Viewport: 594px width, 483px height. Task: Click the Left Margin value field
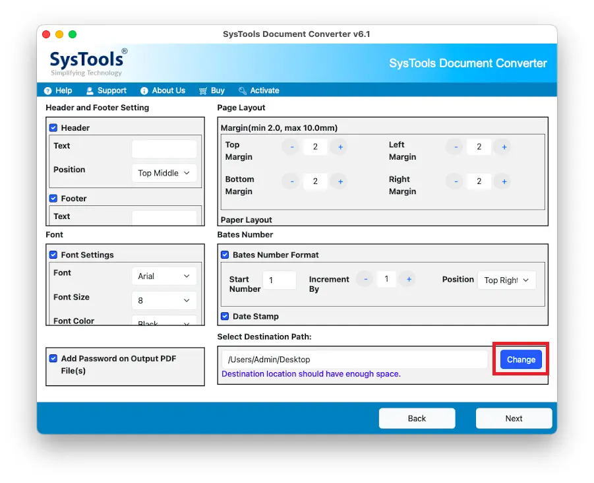(479, 146)
